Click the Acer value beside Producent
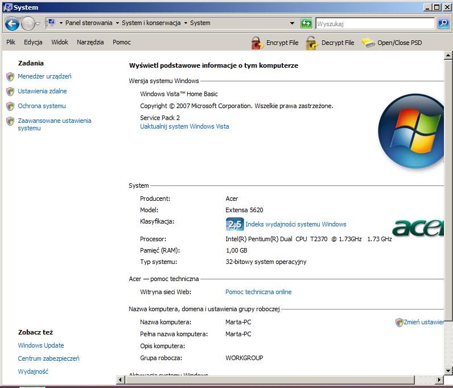This screenshot has height=388, width=453. pos(232,199)
